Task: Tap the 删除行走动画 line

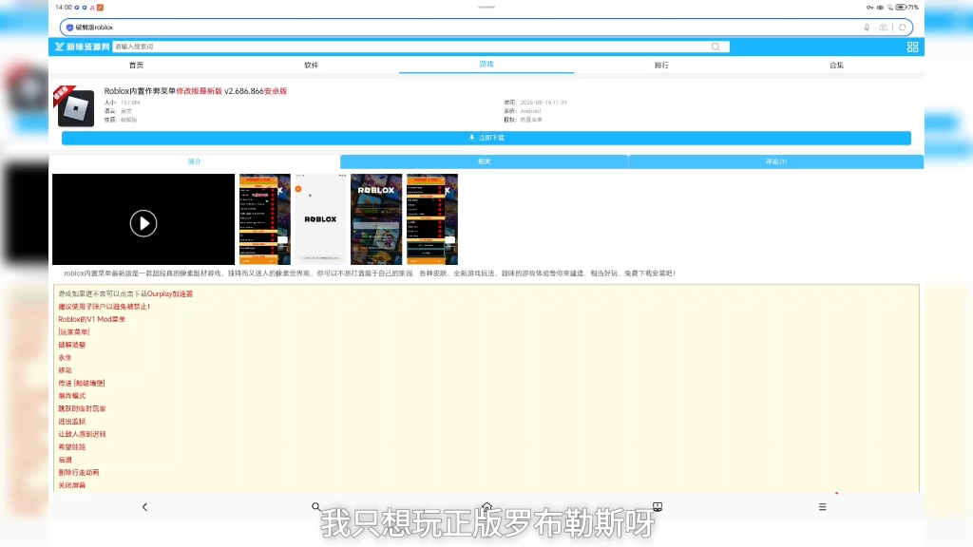Action: (79, 473)
